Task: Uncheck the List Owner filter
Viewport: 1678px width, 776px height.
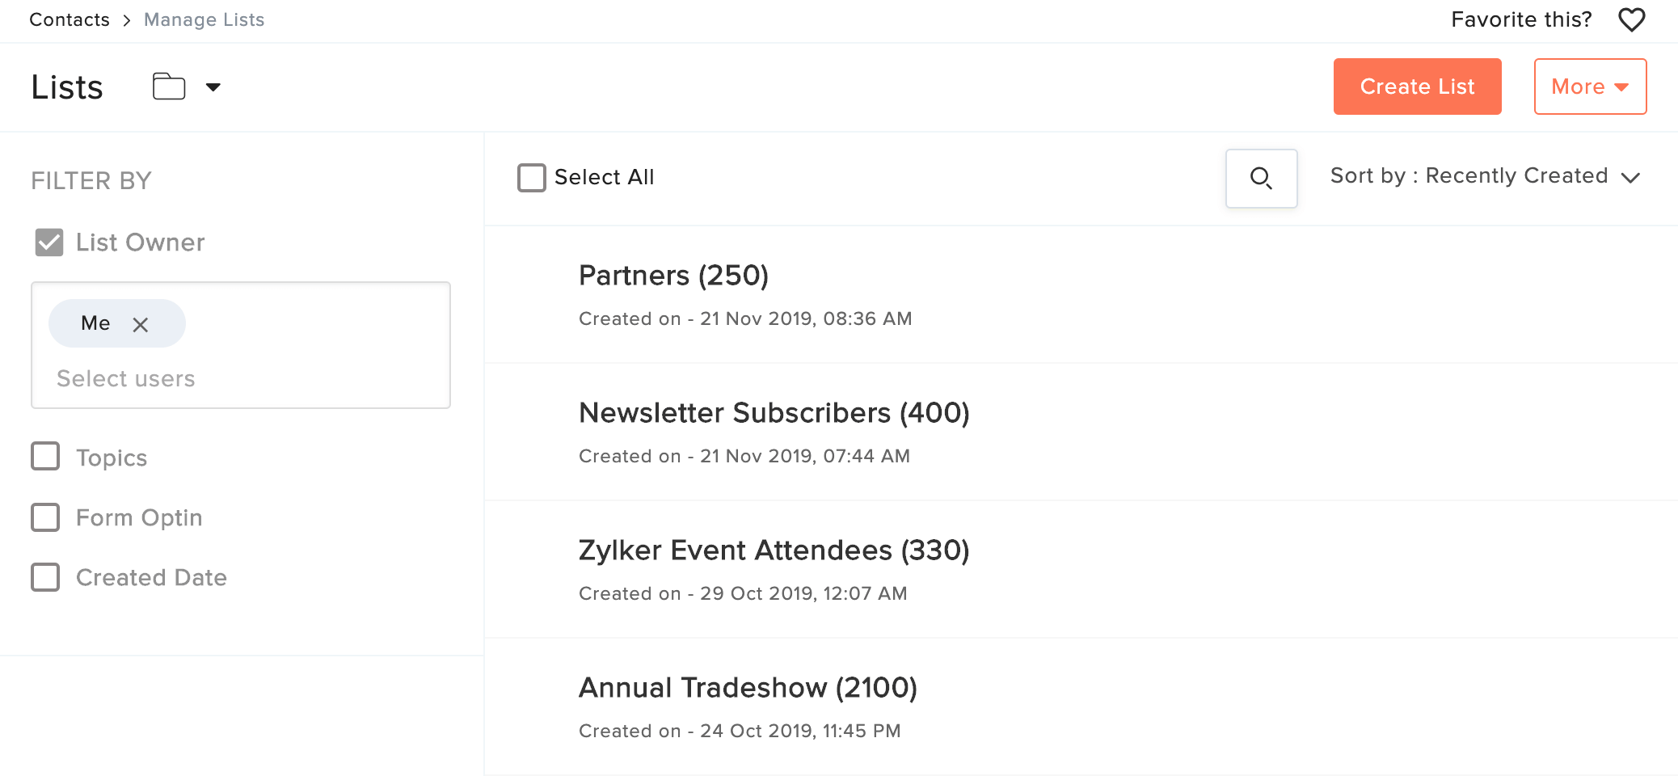Action: 49,242
